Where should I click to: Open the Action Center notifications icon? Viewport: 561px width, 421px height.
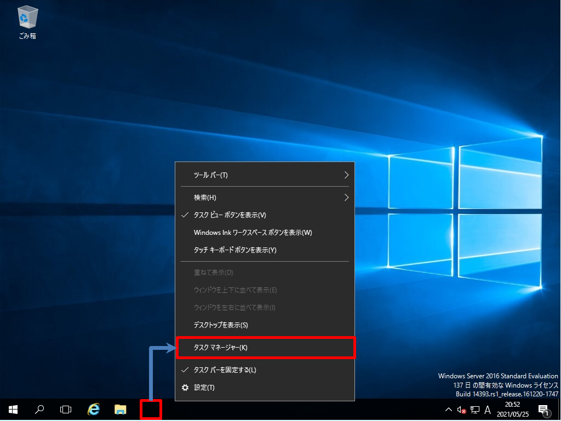[544, 410]
